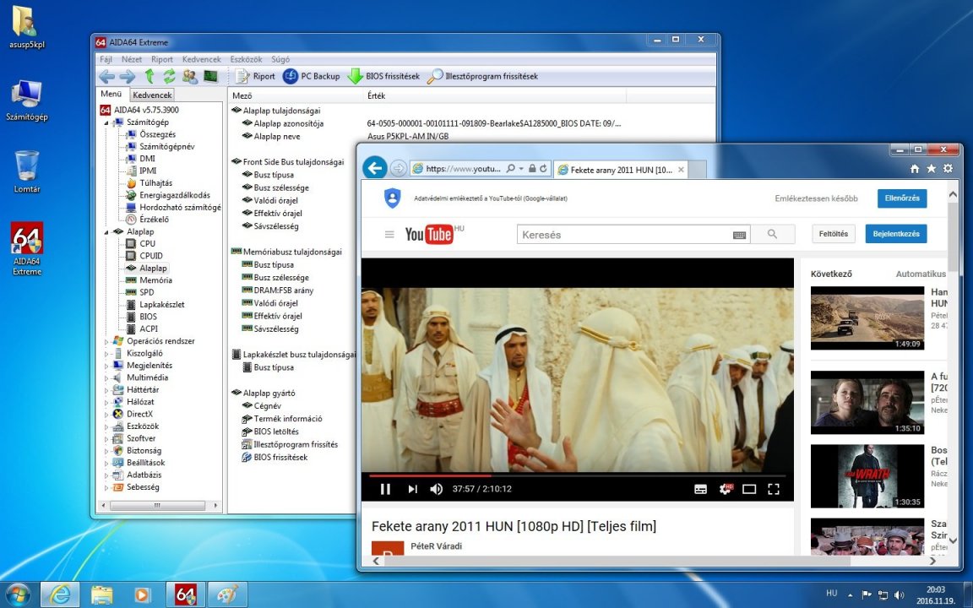
Task: Click the AIDA64 forward arrow icon
Action: 128,76
